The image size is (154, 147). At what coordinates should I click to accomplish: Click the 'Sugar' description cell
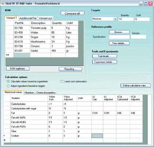pyautogui.click(x=40, y=37)
